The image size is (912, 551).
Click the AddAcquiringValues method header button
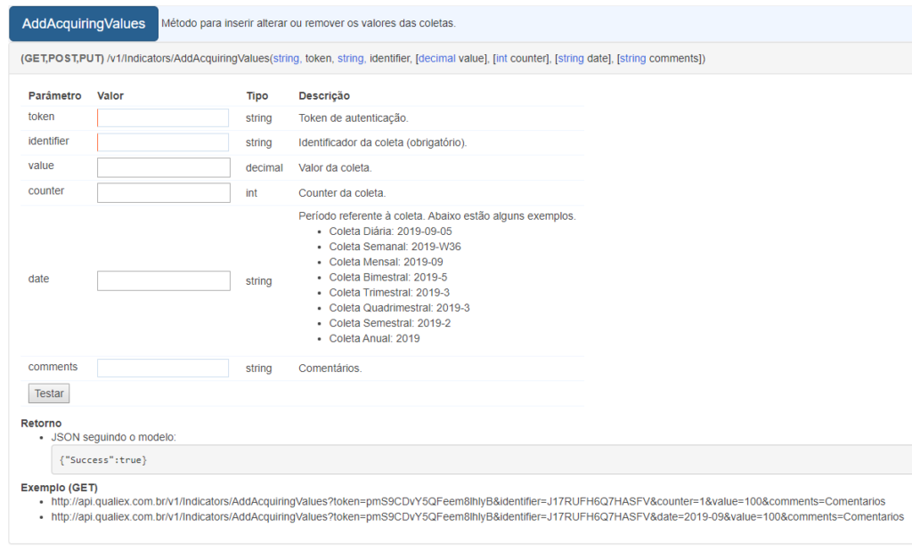(84, 24)
